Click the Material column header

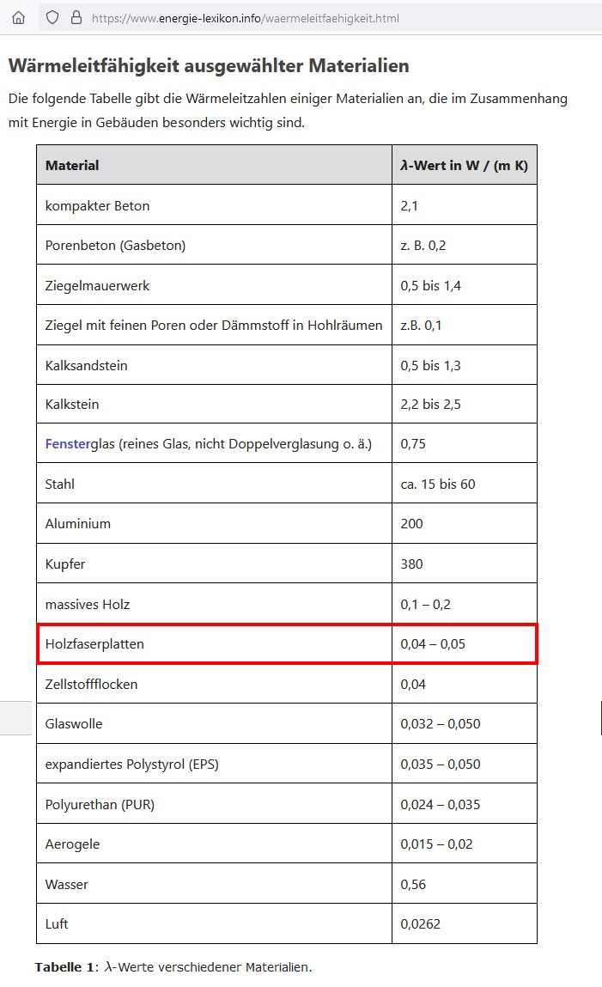point(214,165)
